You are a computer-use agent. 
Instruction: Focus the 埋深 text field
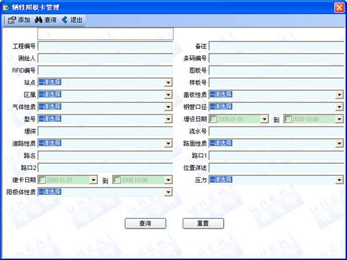tap(105, 131)
